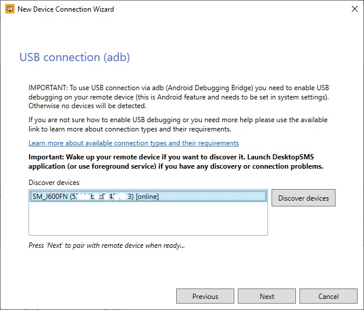Click the IMPORTANT USB debugging paragraph
The image size is (364, 310).
pos(179,97)
